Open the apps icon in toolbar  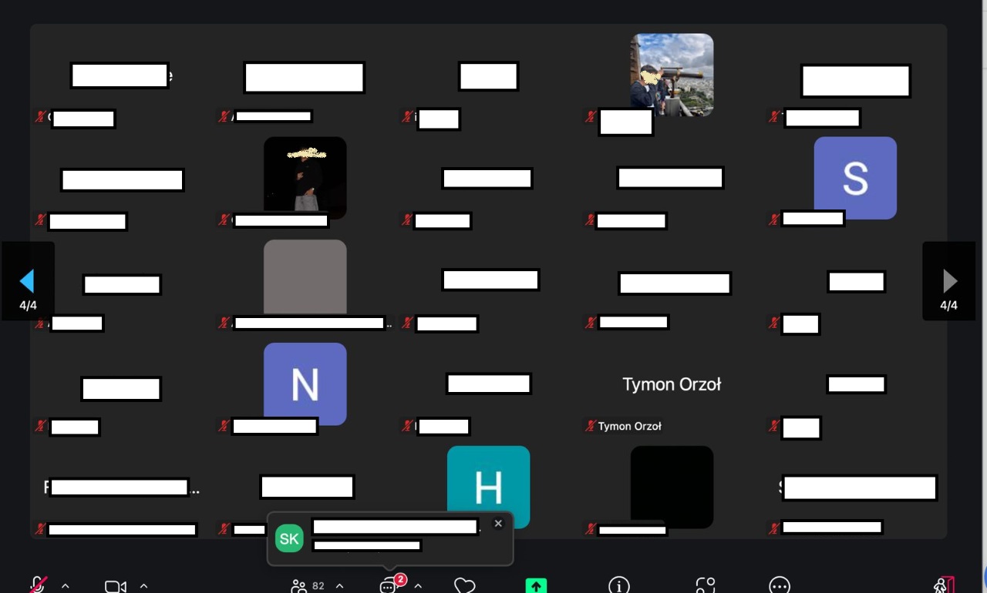[x=705, y=586]
